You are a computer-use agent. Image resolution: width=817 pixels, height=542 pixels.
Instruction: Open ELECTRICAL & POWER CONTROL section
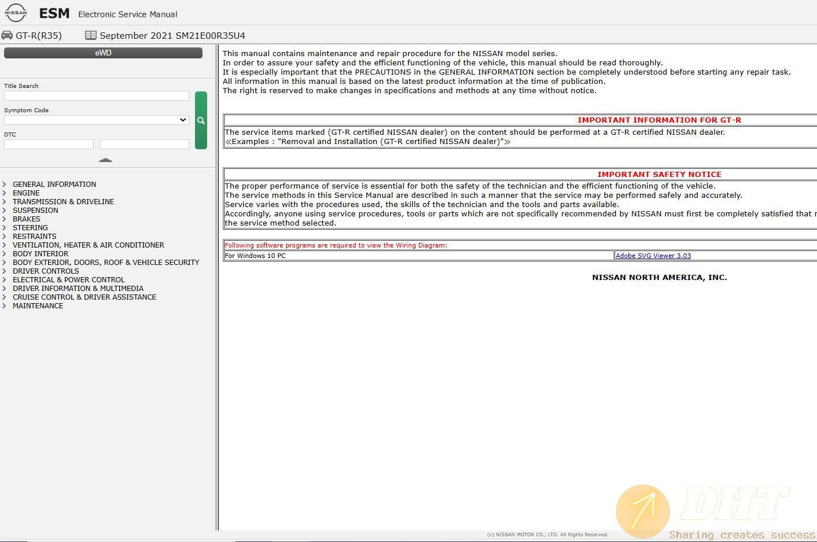click(x=69, y=280)
